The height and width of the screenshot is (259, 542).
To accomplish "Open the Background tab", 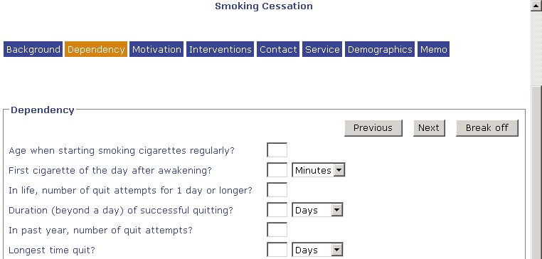I will 33,49.
